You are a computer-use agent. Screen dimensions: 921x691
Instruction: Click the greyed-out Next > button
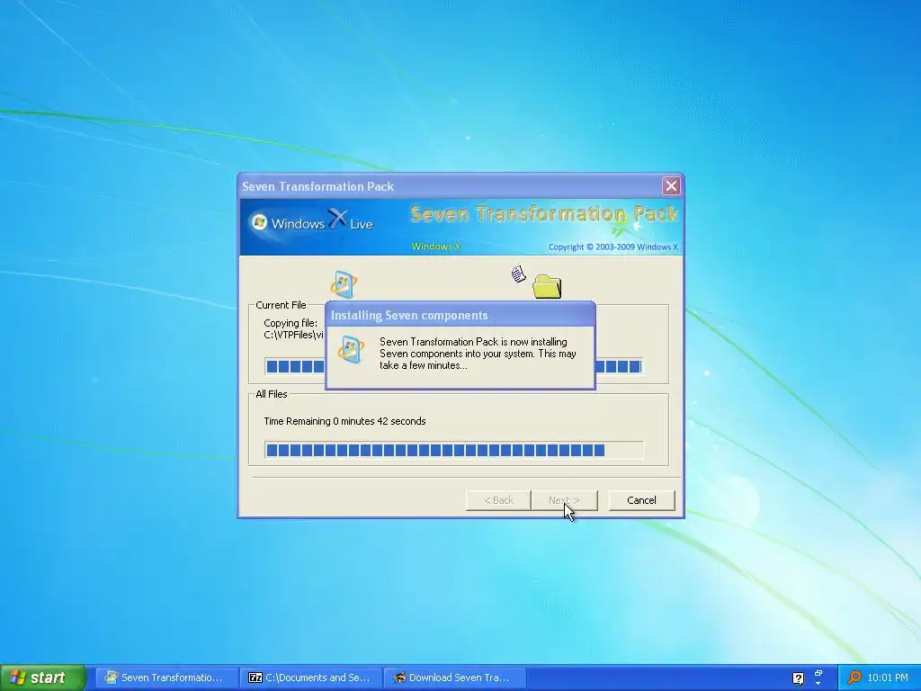pyautogui.click(x=564, y=500)
